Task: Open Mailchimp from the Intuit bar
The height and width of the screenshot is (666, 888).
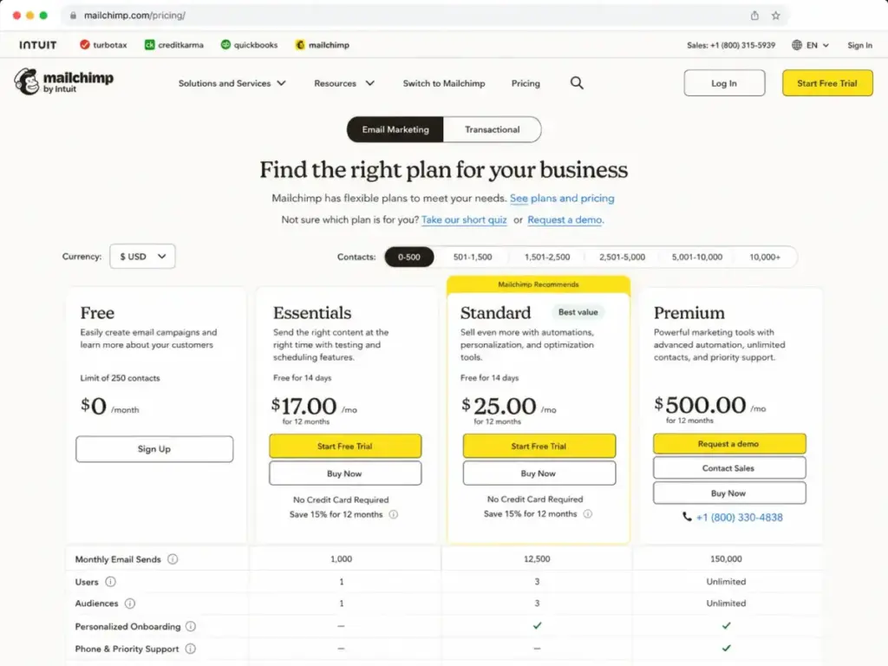Action: (323, 45)
